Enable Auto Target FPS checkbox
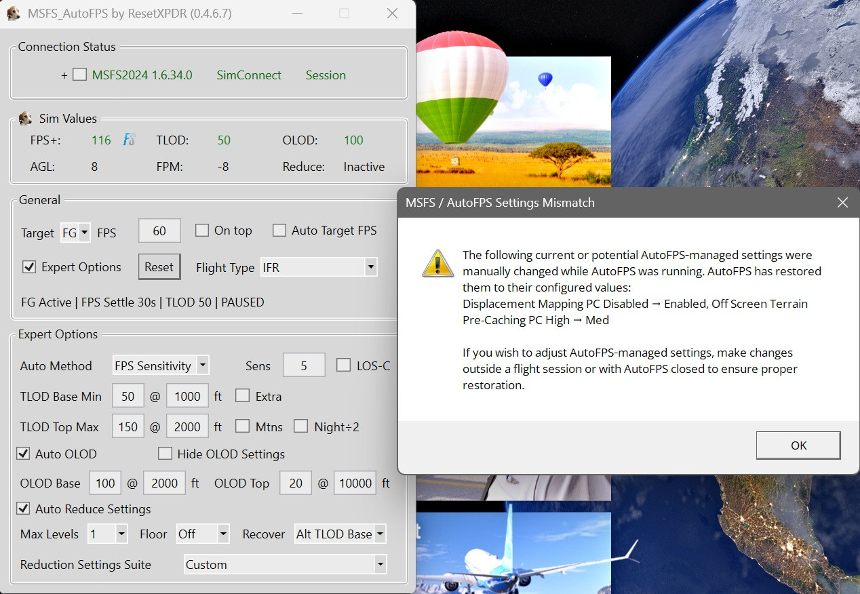This screenshot has width=860, height=594. (x=279, y=231)
